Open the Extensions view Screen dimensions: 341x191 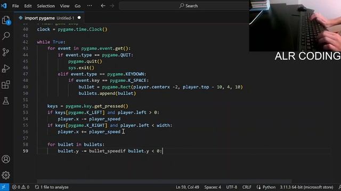tap(6, 85)
